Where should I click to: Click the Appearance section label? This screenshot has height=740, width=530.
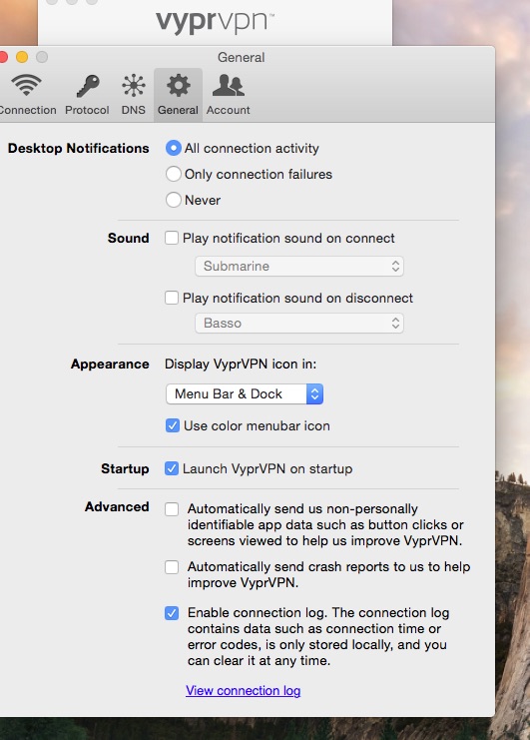(110, 365)
